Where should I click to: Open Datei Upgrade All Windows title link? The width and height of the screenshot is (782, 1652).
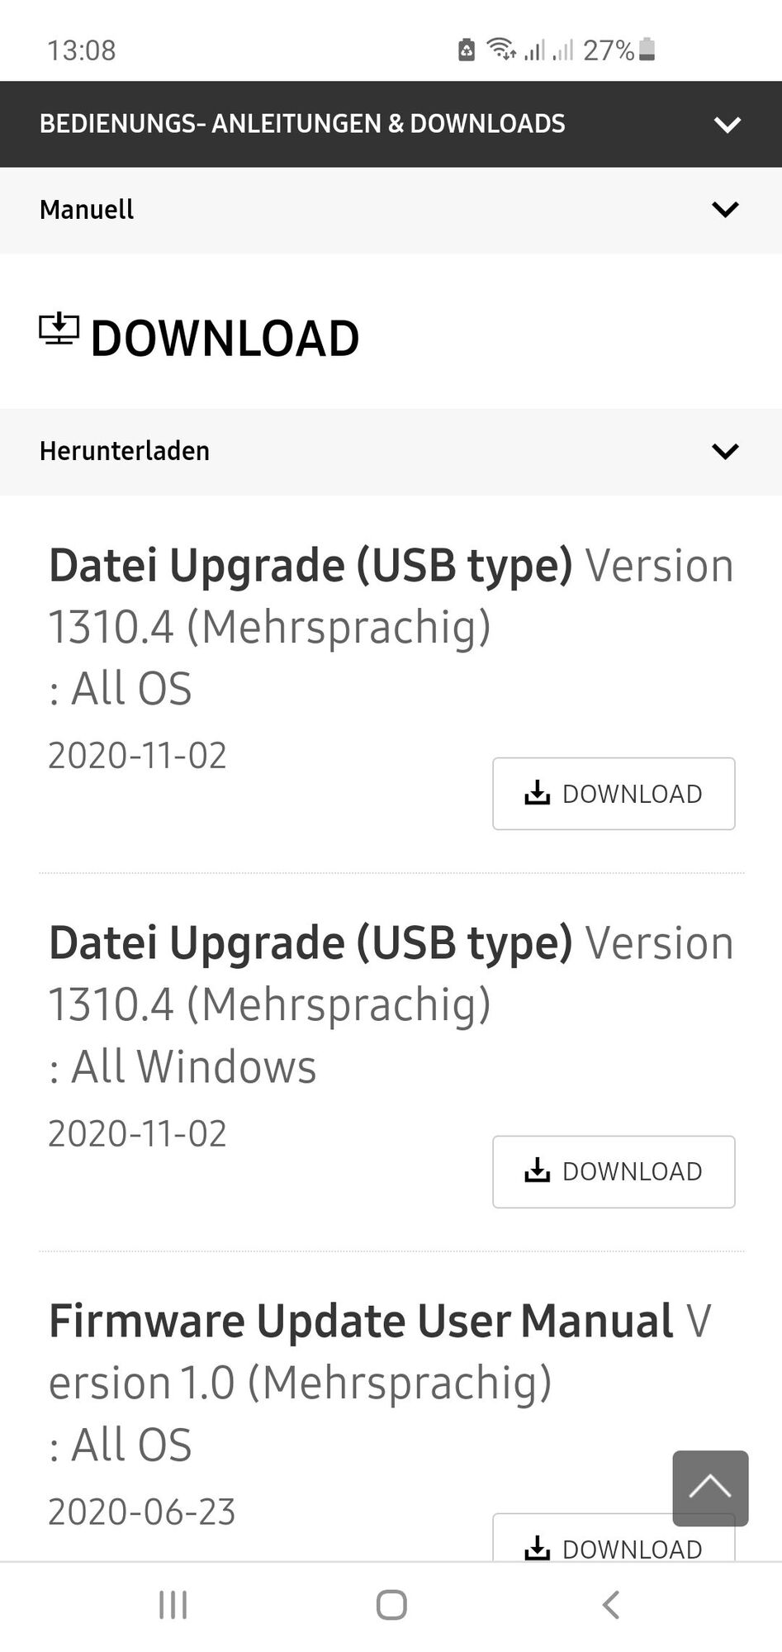310,944
